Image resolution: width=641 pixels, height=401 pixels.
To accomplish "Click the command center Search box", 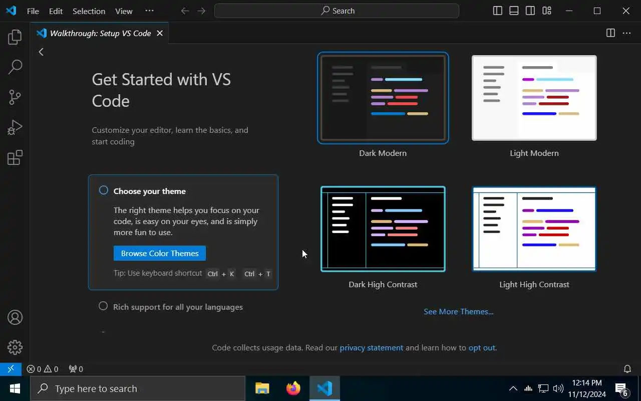I will (337, 11).
